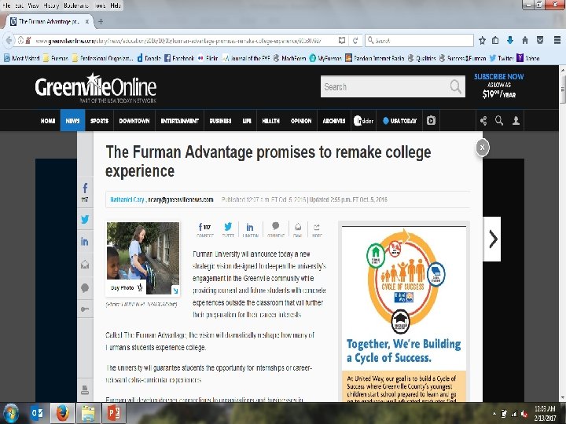Image resolution: width=566 pixels, height=424 pixels.
Task: Share via Twitter in left sidebar
Action: 85,220
